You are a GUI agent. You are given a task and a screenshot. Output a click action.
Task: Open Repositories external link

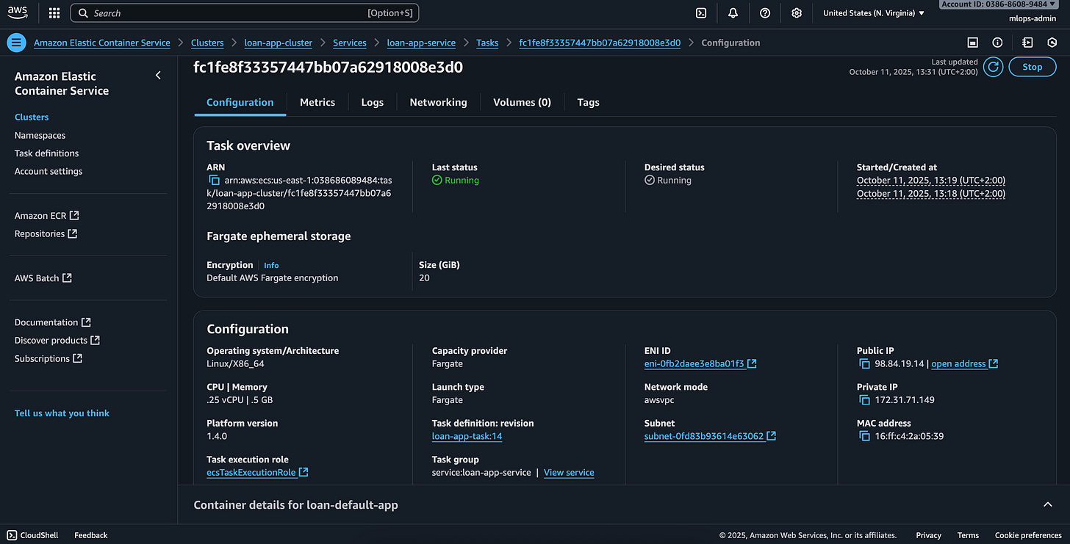click(x=46, y=233)
